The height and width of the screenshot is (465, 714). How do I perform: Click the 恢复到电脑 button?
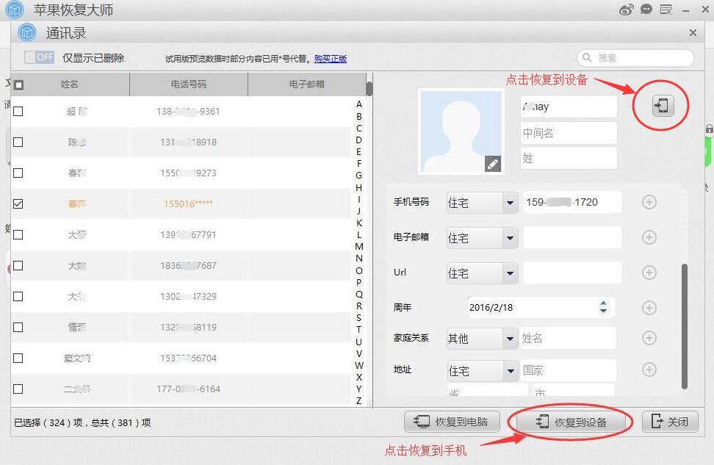[x=452, y=422]
